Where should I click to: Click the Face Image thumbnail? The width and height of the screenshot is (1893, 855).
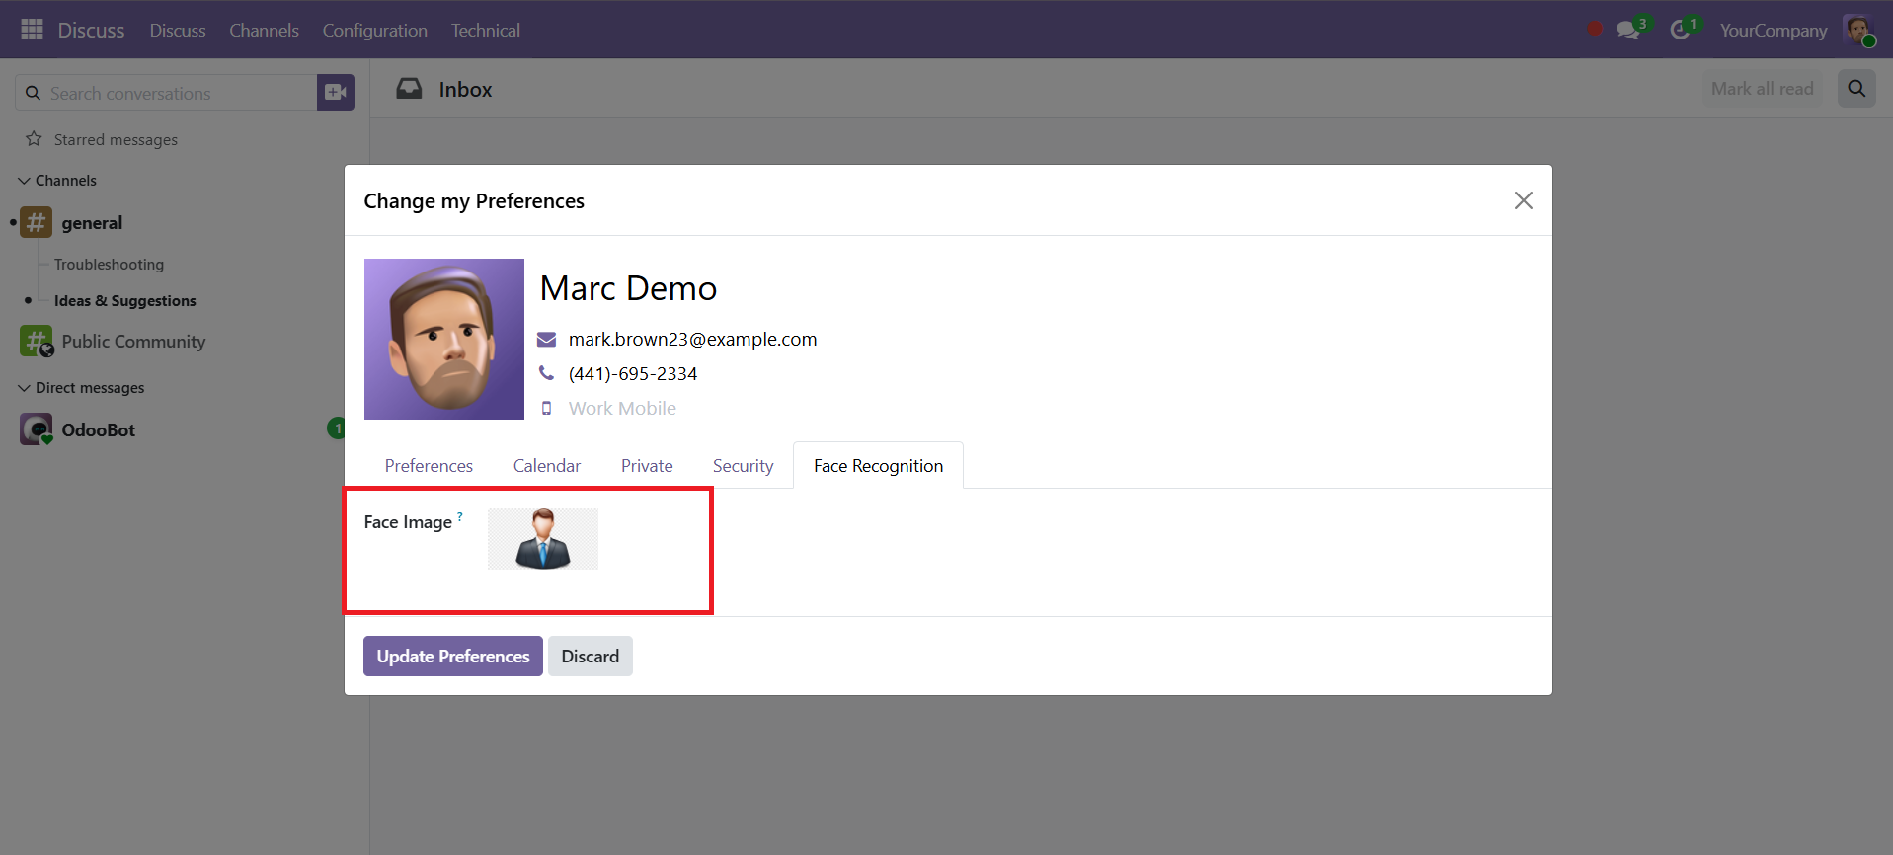pos(543,539)
